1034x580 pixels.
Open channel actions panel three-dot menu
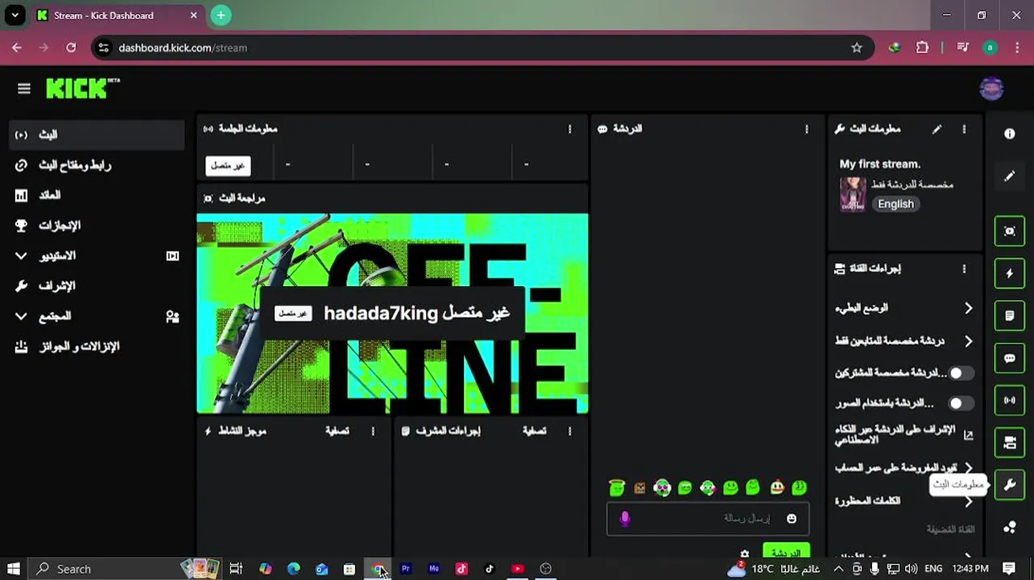(x=964, y=268)
